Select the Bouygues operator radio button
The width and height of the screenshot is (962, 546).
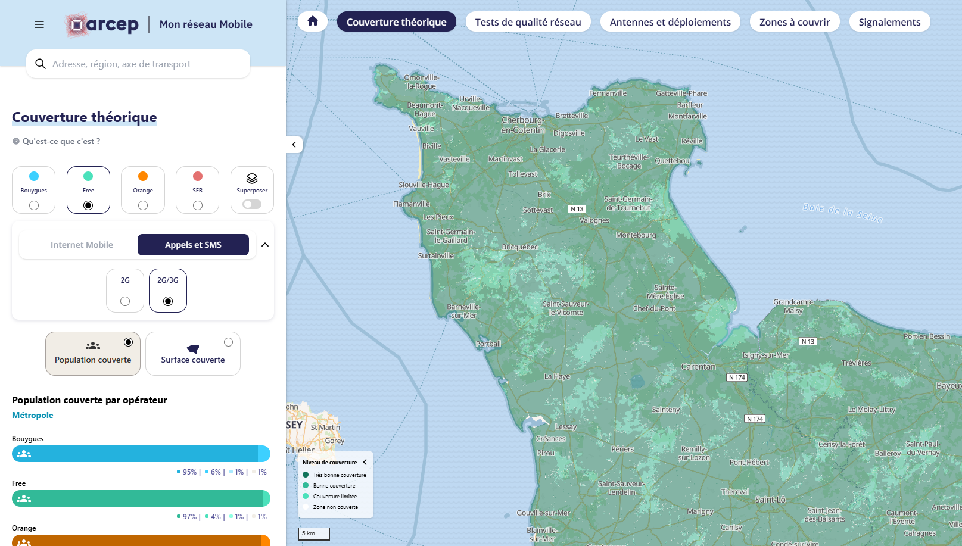[34, 205]
